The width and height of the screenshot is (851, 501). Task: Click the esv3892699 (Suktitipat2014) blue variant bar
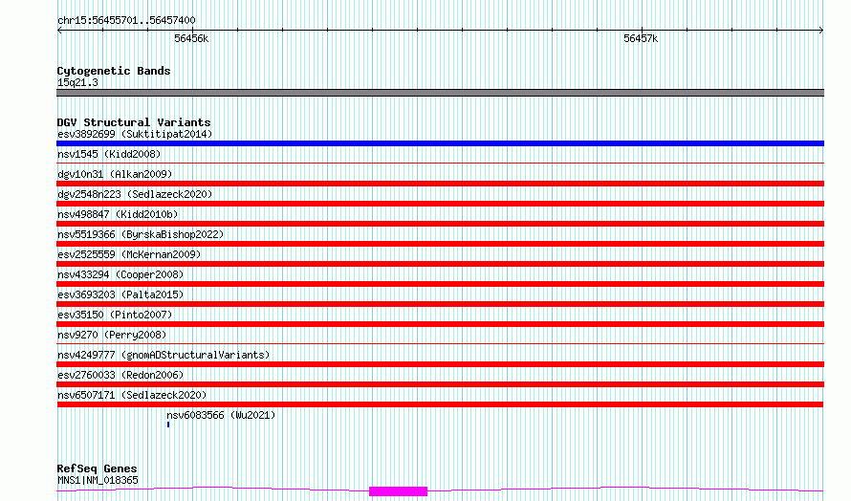point(440,143)
